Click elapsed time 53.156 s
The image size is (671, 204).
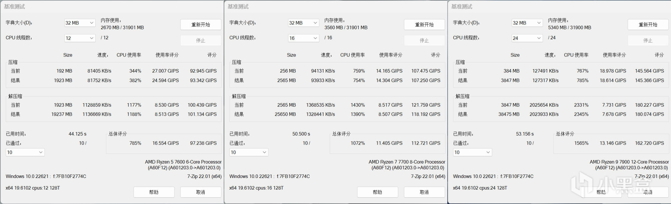pyautogui.click(x=525, y=134)
